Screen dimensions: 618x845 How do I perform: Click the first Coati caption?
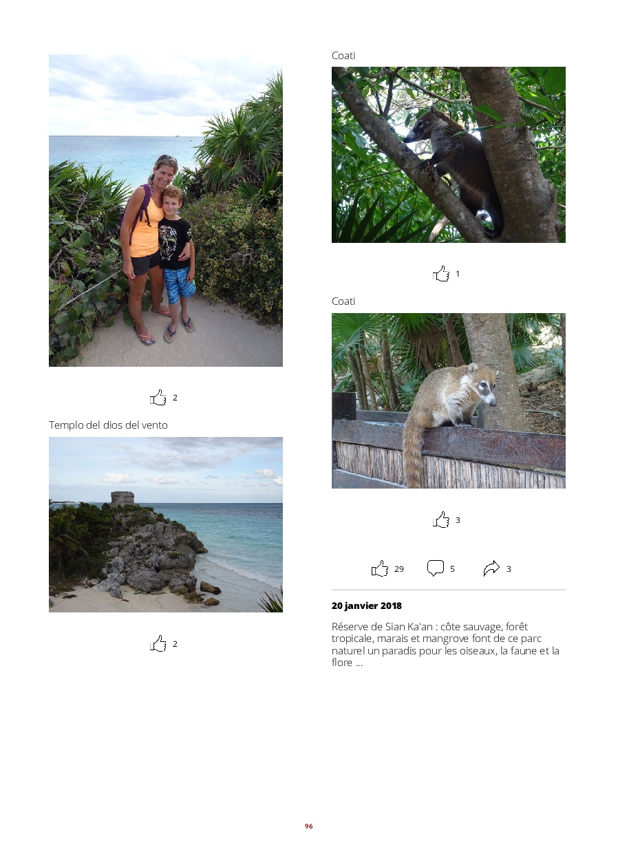[x=343, y=55]
